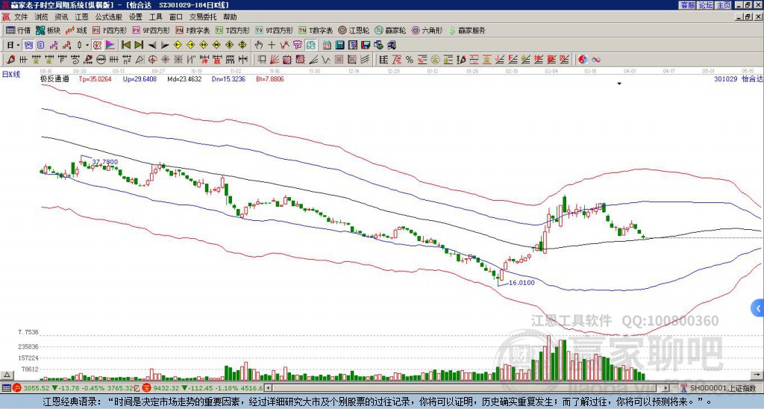Open the P数字表 number table

[193, 30]
